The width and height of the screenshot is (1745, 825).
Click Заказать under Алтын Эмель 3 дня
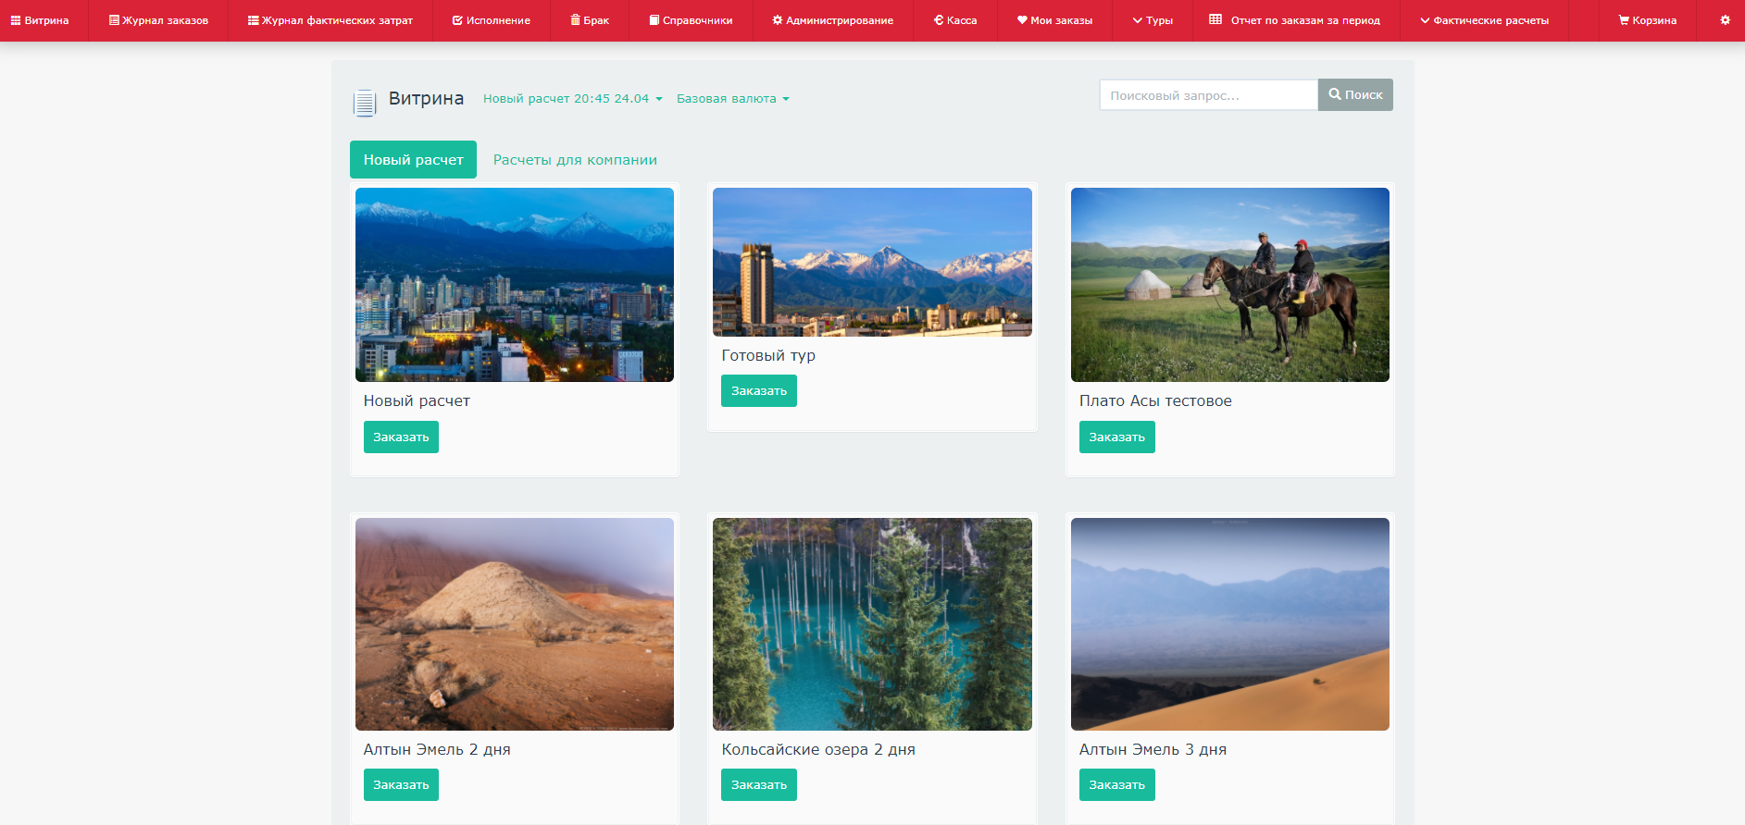click(1116, 785)
